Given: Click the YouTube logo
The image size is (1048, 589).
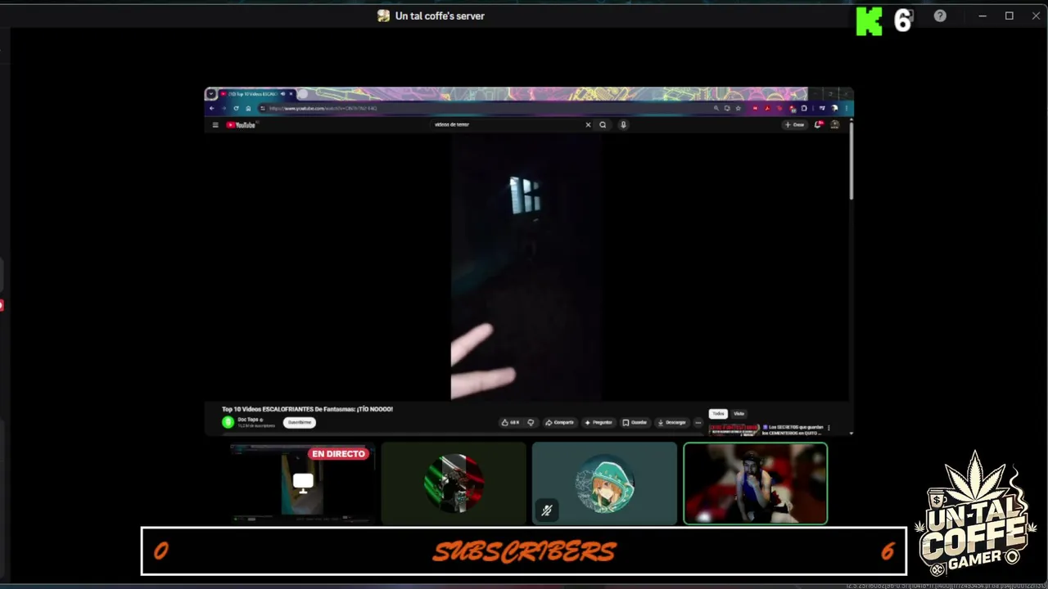Looking at the screenshot, I should coord(242,125).
